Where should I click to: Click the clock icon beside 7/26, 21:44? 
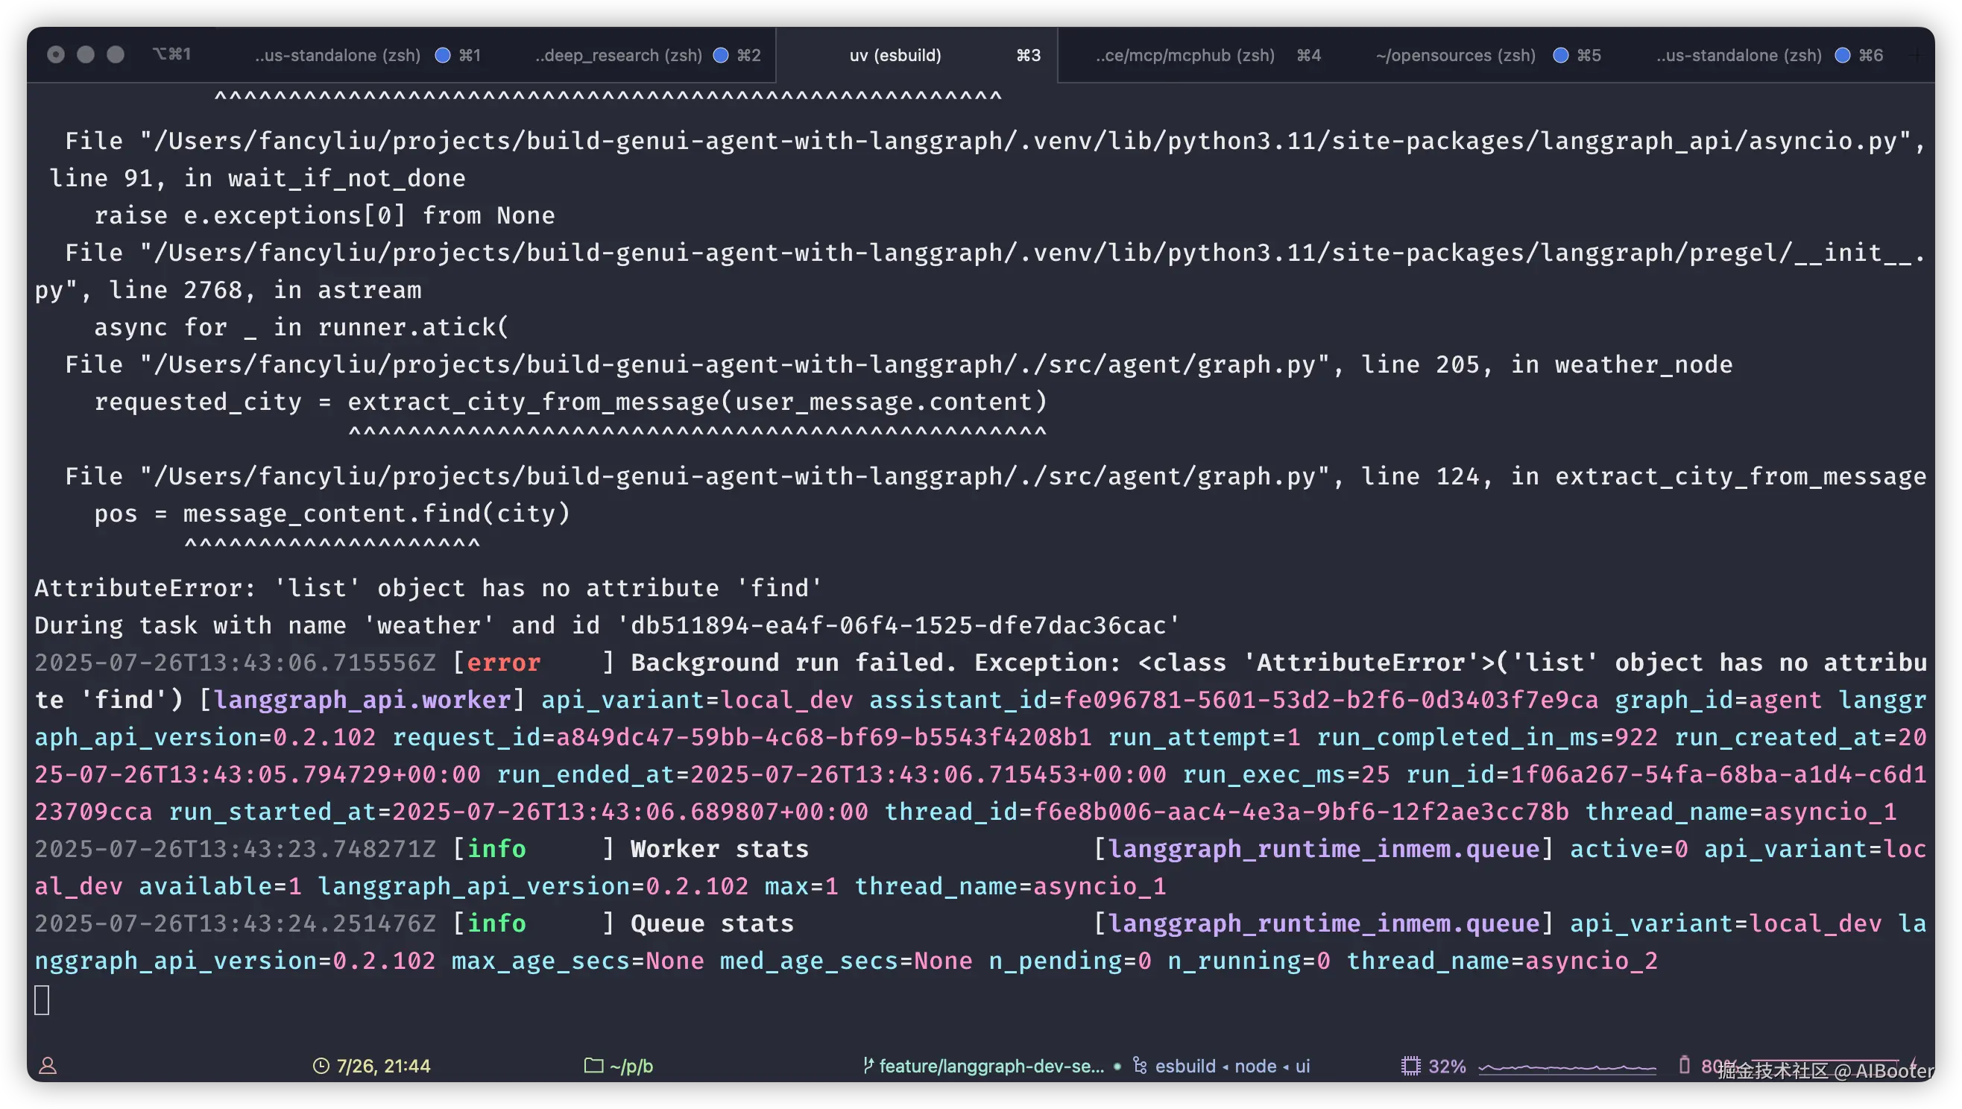(321, 1066)
